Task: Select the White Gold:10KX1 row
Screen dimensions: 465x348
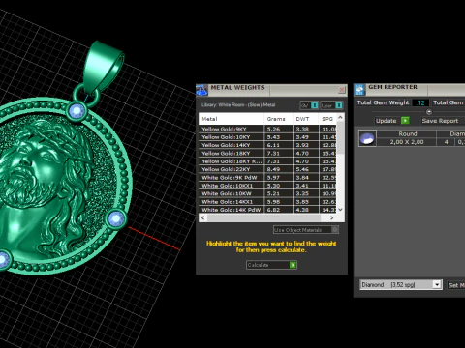Action: (268, 186)
